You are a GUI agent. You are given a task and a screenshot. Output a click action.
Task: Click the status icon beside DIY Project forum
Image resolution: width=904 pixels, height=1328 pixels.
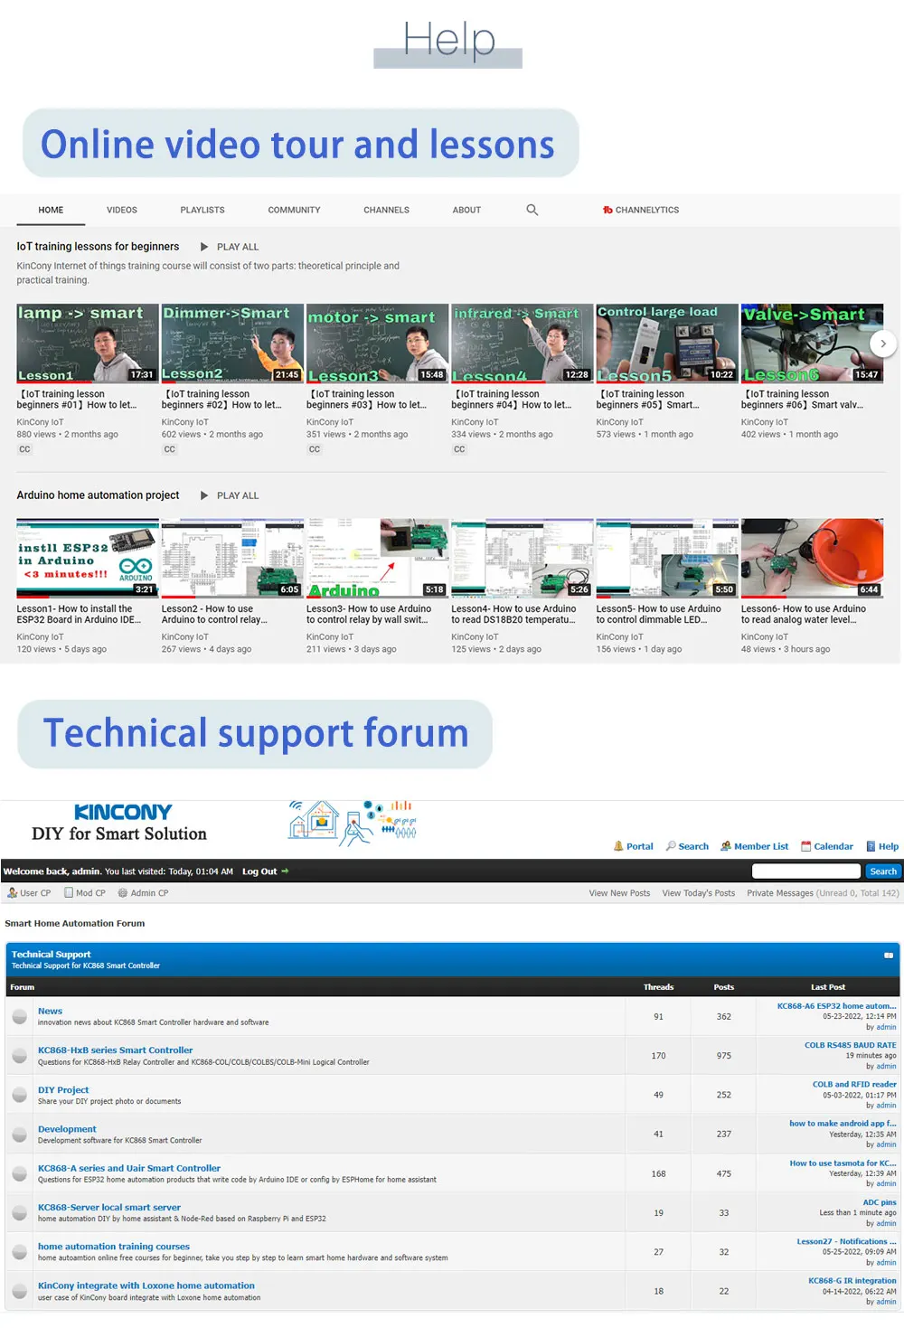[19, 1095]
